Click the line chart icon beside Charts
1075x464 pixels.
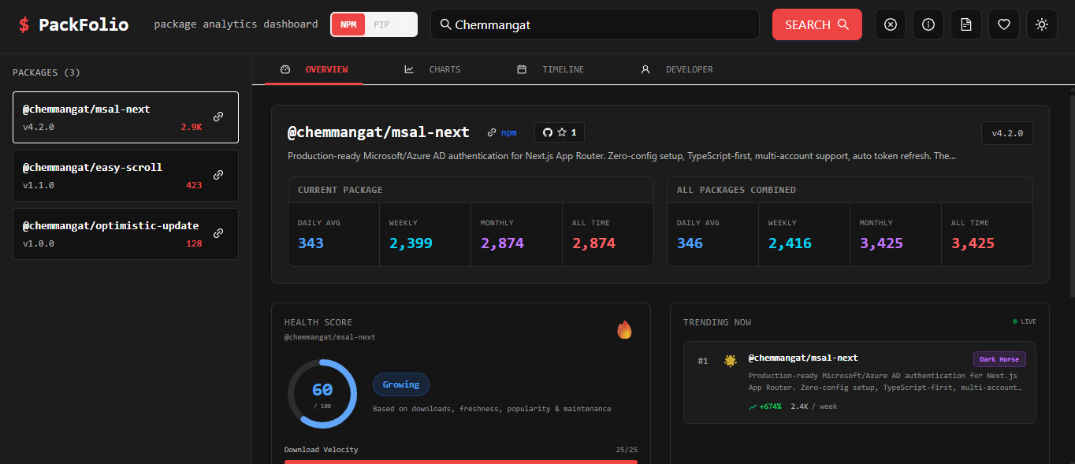[x=409, y=69]
